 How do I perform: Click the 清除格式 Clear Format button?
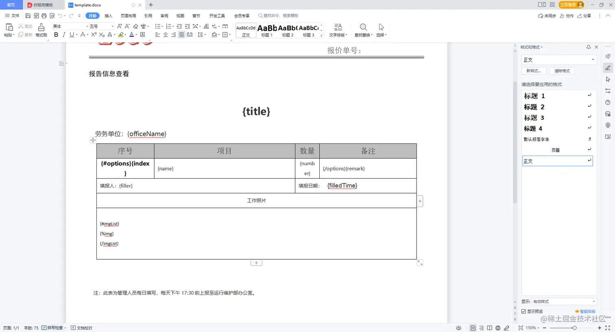(x=562, y=71)
